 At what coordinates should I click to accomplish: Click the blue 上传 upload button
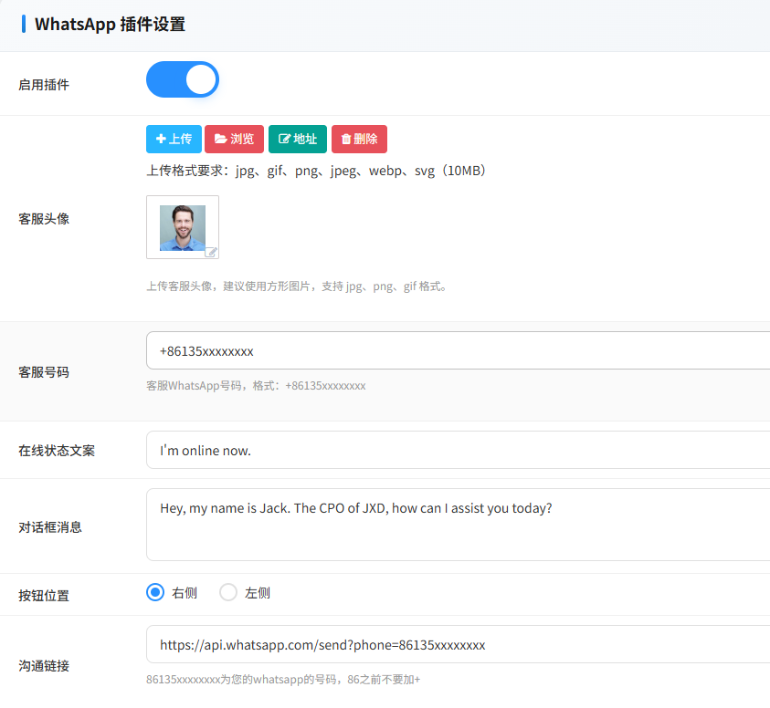[x=174, y=139]
